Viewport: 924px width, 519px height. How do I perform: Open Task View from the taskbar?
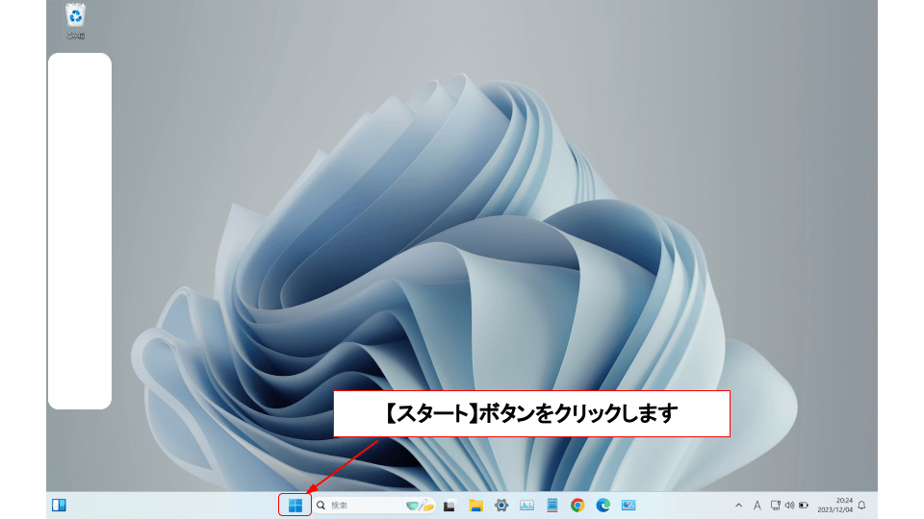click(x=449, y=505)
